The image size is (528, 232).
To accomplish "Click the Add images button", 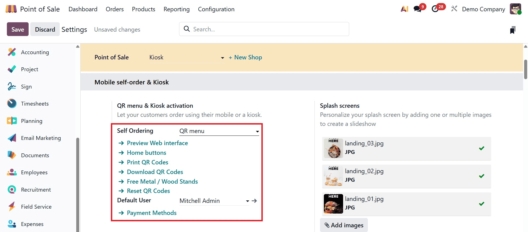I will (x=344, y=225).
